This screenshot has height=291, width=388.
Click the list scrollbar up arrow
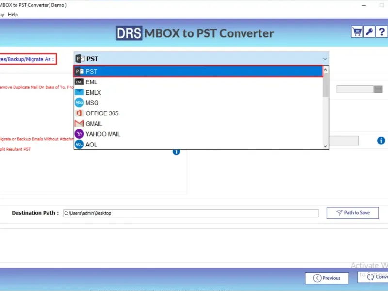pyautogui.click(x=325, y=70)
